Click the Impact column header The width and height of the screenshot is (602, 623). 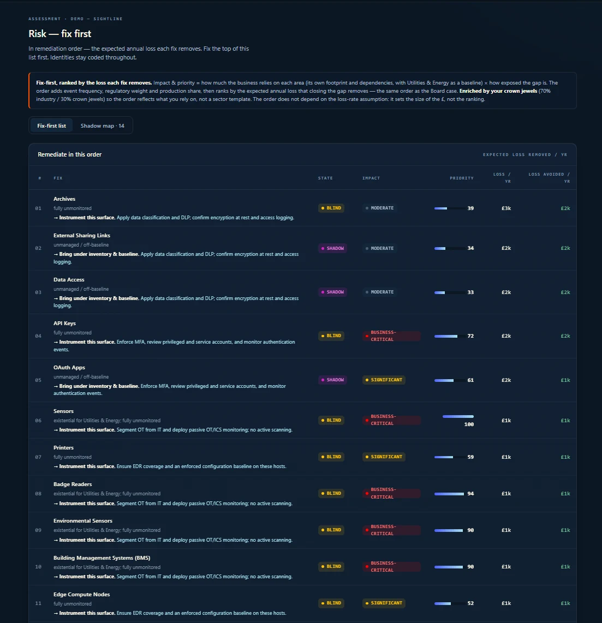click(x=371, y=178)
